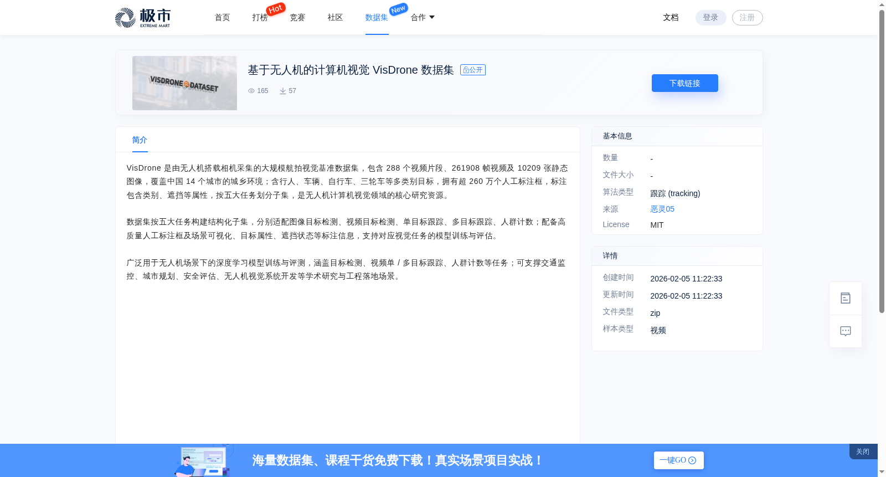
Task: Click the Hot badge on 打榜
Action: (x=276, y=9)
